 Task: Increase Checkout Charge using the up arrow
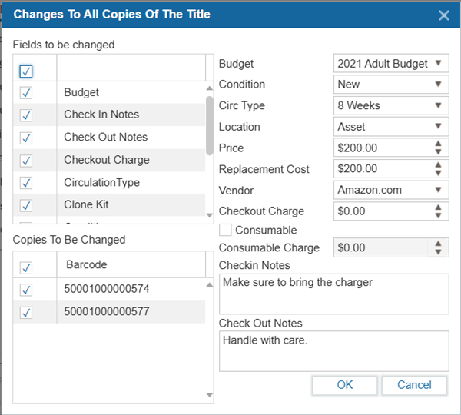(x=438, y=207)
